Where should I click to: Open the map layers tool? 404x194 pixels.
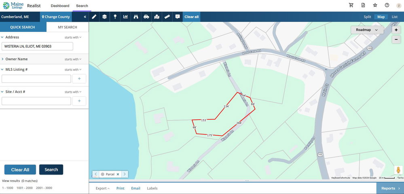(104, 17)
